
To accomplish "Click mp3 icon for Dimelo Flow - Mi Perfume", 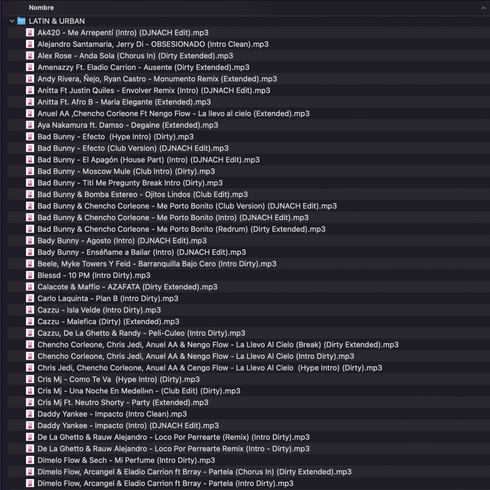I will 30,460.
